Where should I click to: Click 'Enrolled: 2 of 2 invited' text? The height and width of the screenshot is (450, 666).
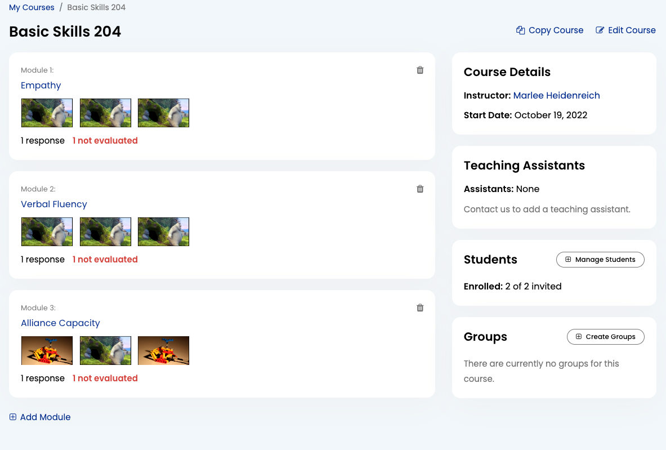point(513,287)
